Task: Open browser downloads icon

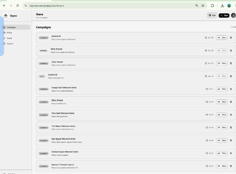Action: (x=222, y=6)
